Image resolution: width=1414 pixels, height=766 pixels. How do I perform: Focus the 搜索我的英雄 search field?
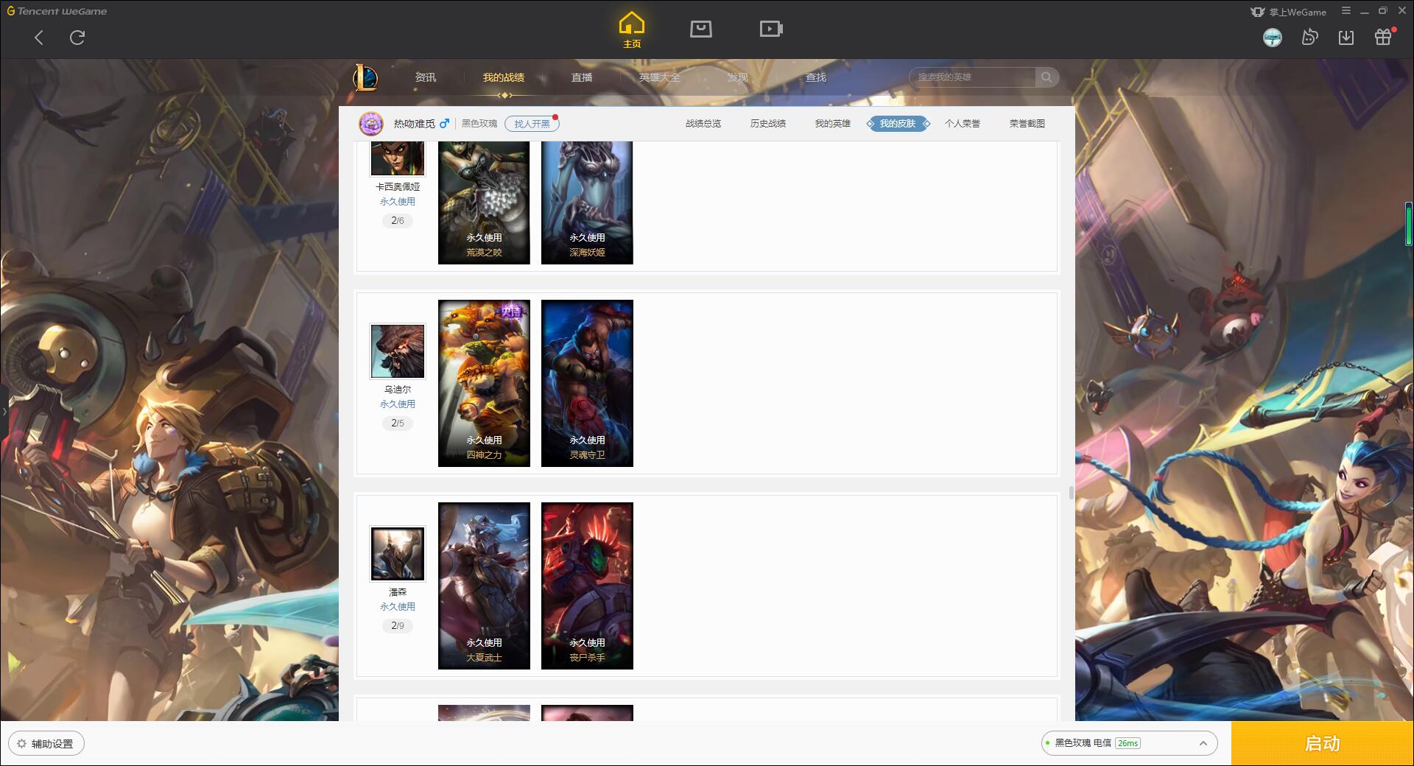pos(972,77)
